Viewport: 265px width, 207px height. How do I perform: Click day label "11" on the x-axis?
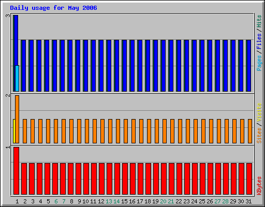click(x=93, y=201)
